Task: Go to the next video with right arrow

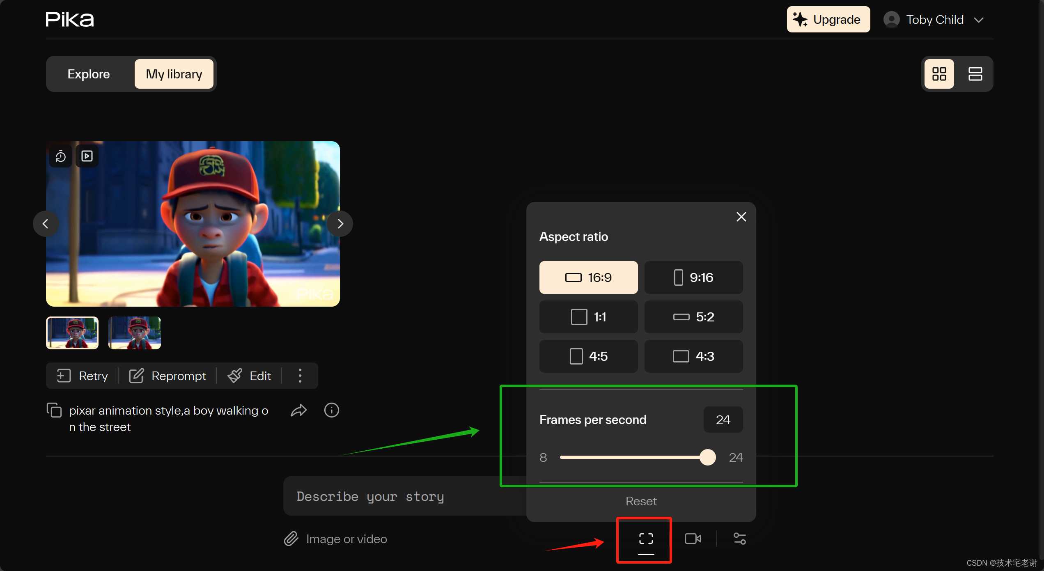Action: pos(340,224)
